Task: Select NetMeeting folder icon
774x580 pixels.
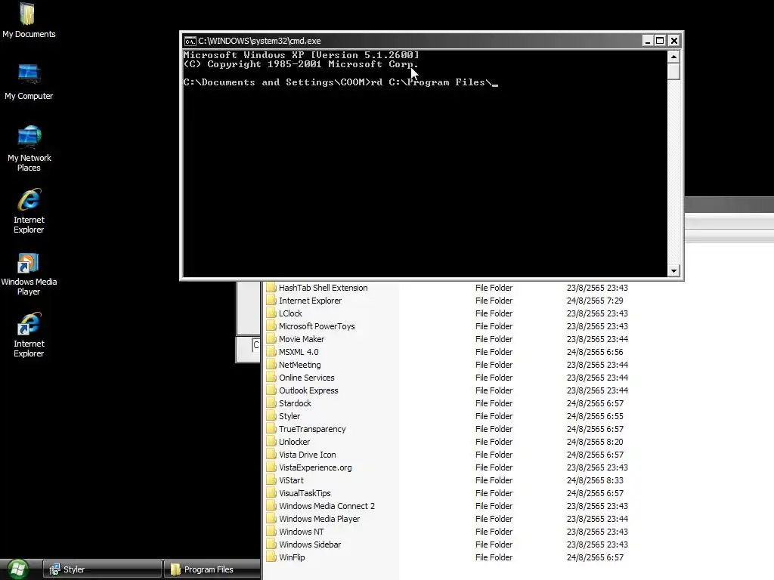Action: pyautogui.click(x=271, y=365)
